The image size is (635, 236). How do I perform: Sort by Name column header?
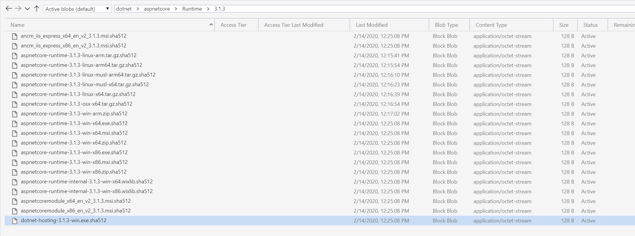pyautogui.click(x=17, y=25)
